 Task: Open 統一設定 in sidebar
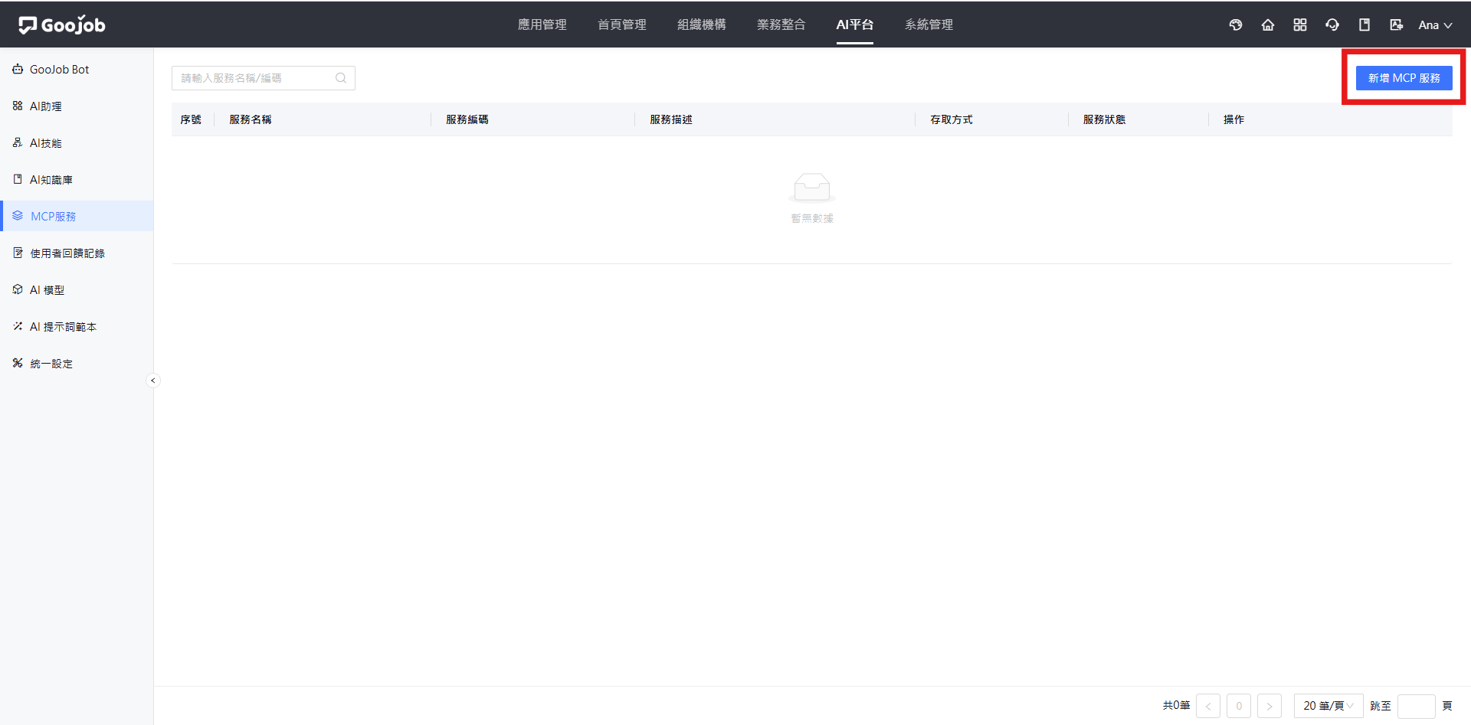[77, 364]
